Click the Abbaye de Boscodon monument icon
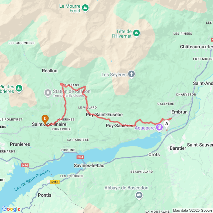The width and height of the screenshot is (213, 213). pos(139,195)
